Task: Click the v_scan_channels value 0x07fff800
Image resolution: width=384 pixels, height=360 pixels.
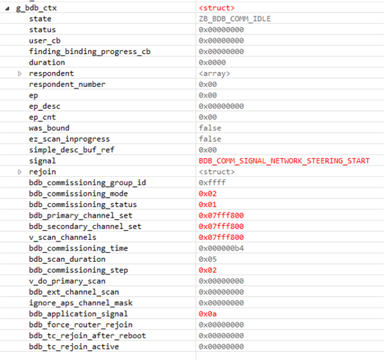Action: 221,238
